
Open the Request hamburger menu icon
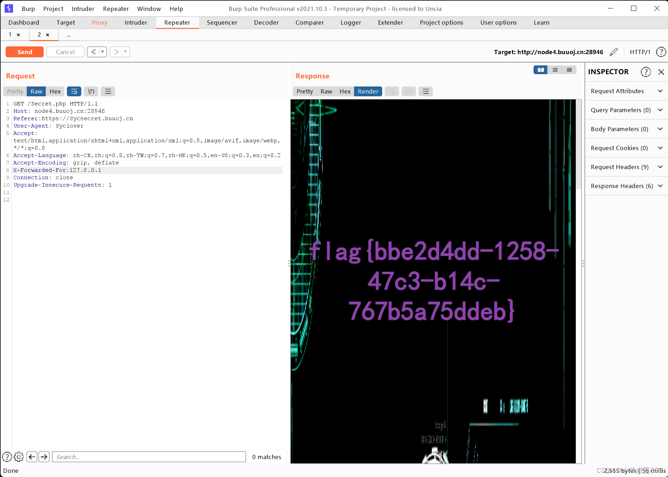pyautogui.click(x=108, y=91)
